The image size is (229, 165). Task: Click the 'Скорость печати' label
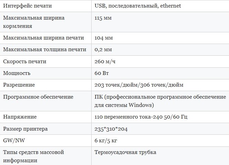click(x=25, y=62)
